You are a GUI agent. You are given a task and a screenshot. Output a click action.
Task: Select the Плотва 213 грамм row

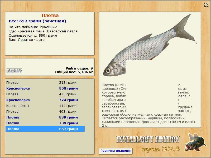pos(45,83)
